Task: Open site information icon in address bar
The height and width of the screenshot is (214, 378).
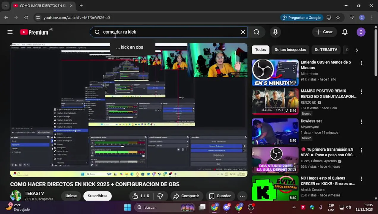Action: 38,18
